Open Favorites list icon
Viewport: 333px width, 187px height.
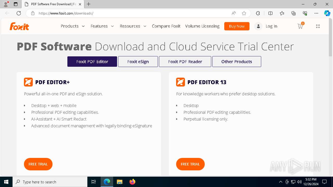[282, 13]
